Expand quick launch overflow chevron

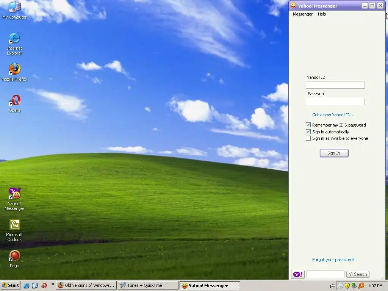(53, 284)
